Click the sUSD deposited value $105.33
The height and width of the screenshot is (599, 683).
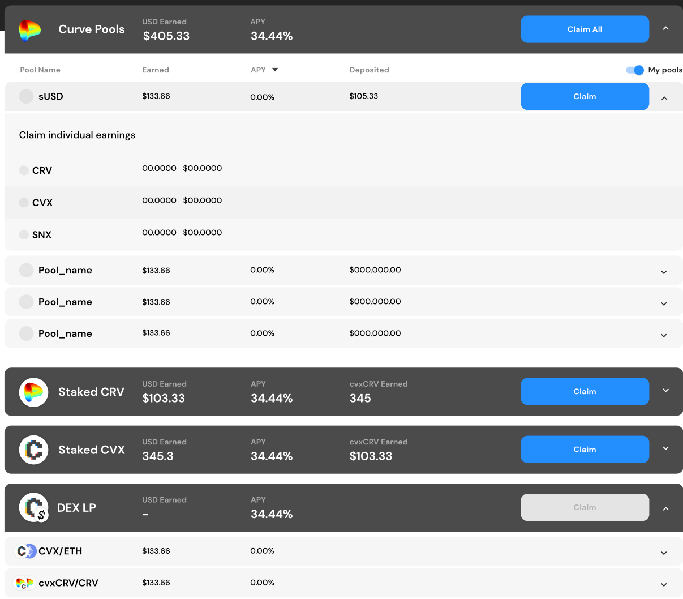point(364,96)
